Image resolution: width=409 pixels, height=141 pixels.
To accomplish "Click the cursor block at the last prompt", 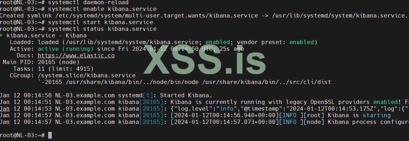I will click(50, 135).
